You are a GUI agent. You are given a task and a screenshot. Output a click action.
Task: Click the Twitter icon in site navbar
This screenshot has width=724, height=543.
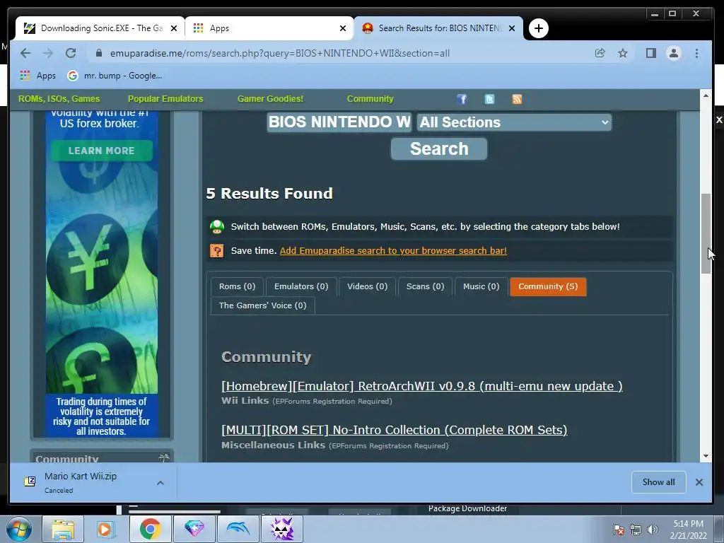489,99
